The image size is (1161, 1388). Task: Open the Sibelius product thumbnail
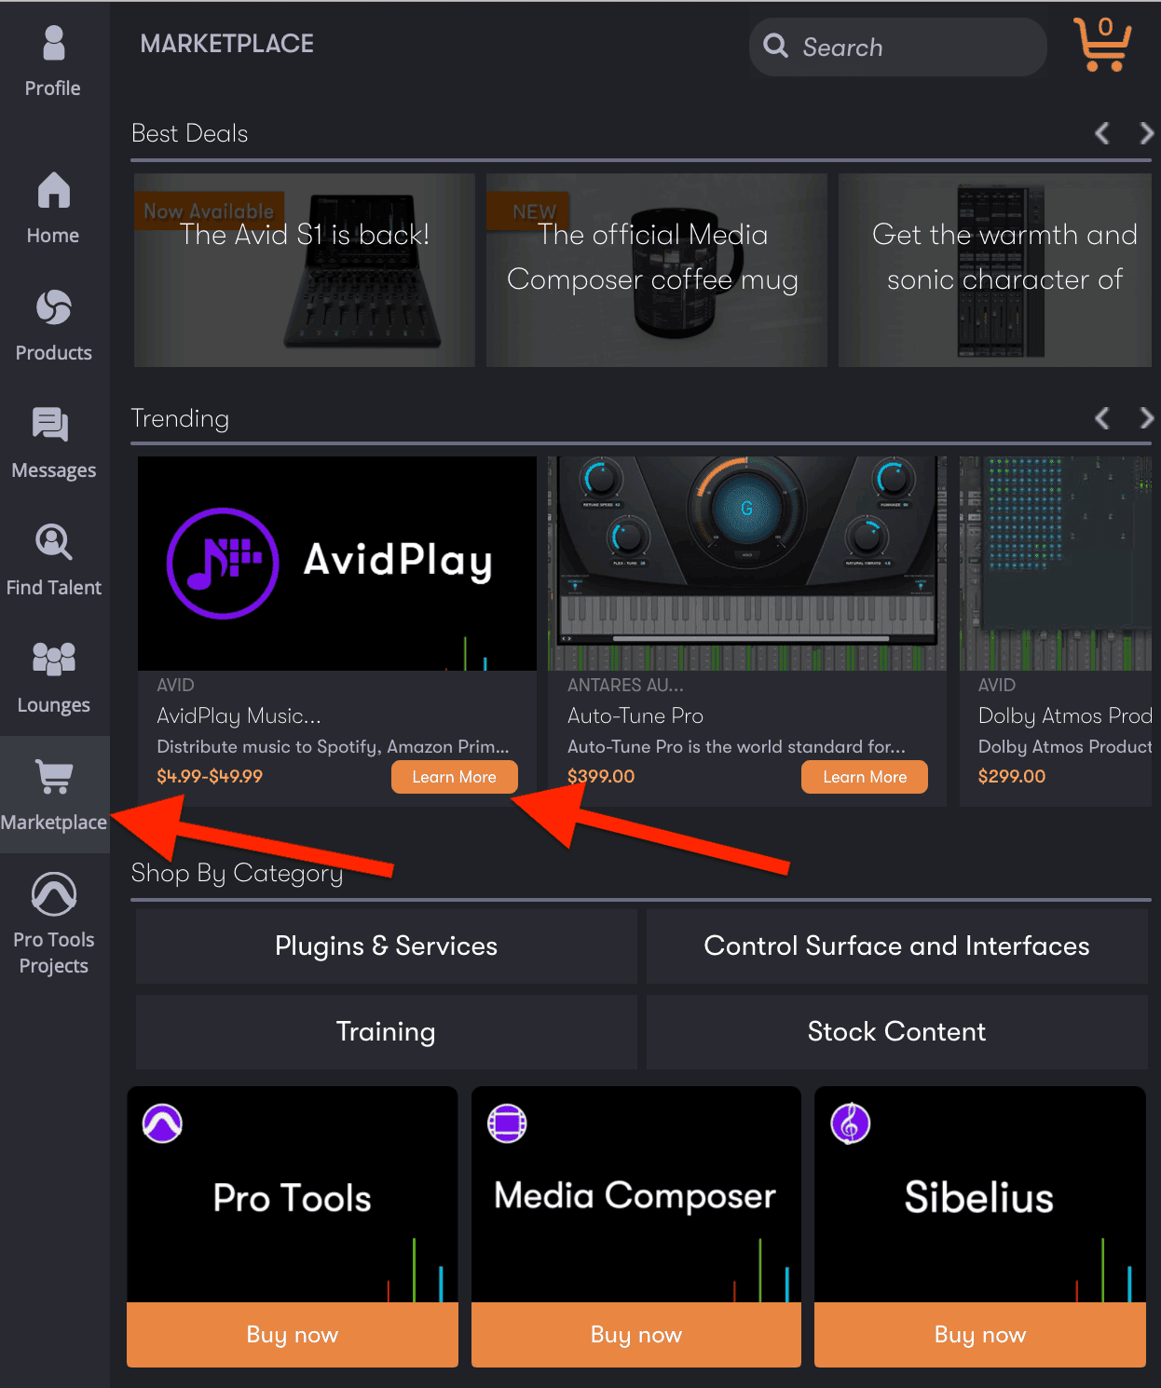click(x=979, y=1197)
